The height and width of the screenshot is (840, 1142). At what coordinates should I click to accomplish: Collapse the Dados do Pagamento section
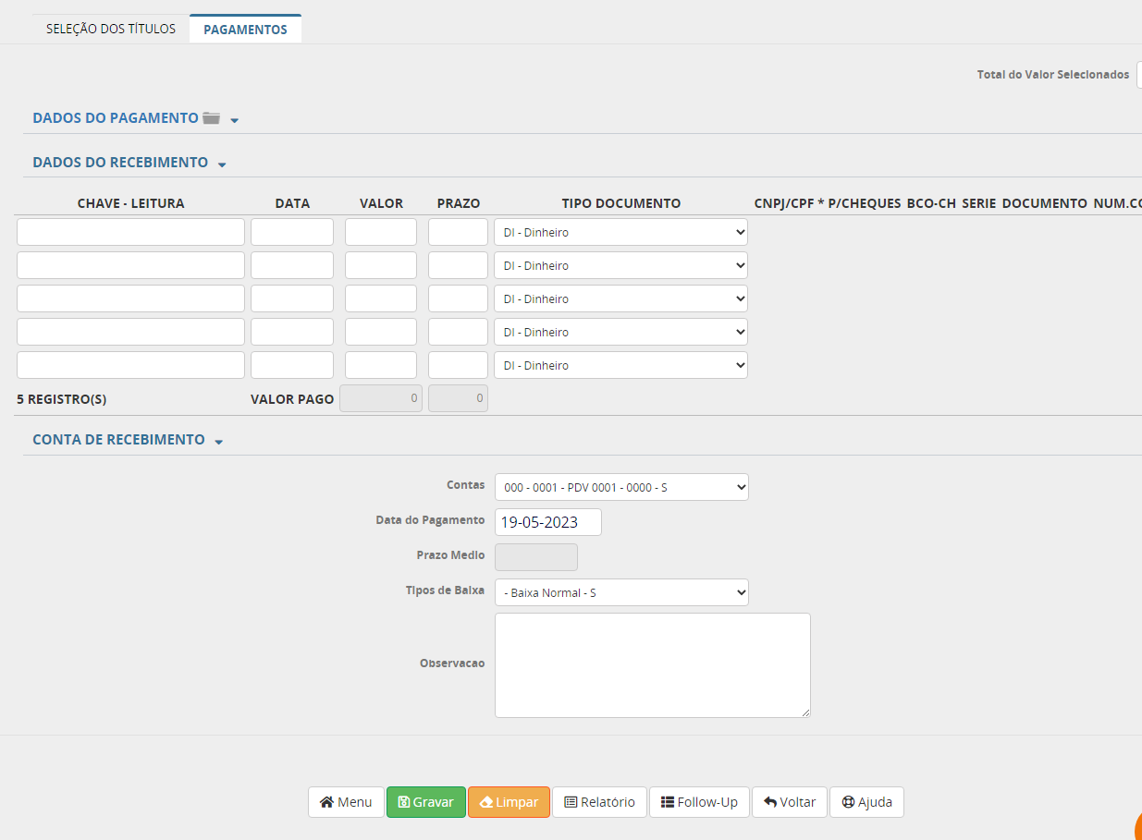[234, 120]
